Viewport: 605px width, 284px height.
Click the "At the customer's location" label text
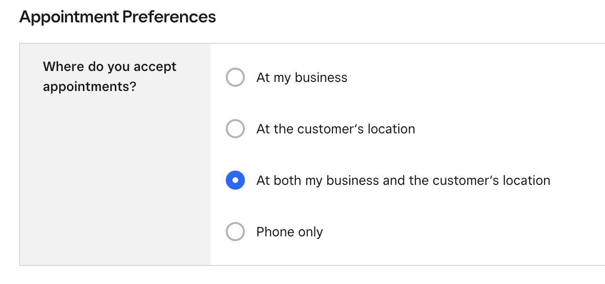point(335,129)
